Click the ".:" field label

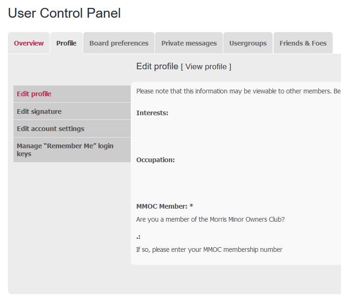(138, 237)
